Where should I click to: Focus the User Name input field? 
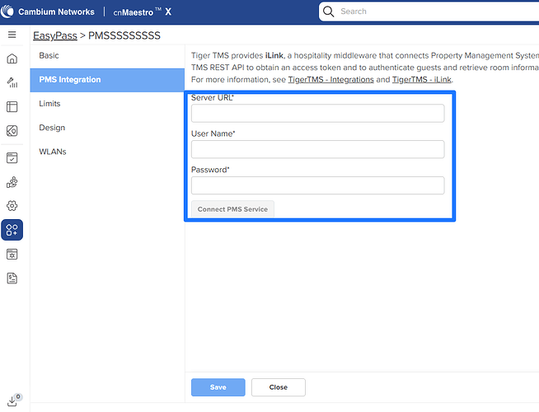(317, 149)
